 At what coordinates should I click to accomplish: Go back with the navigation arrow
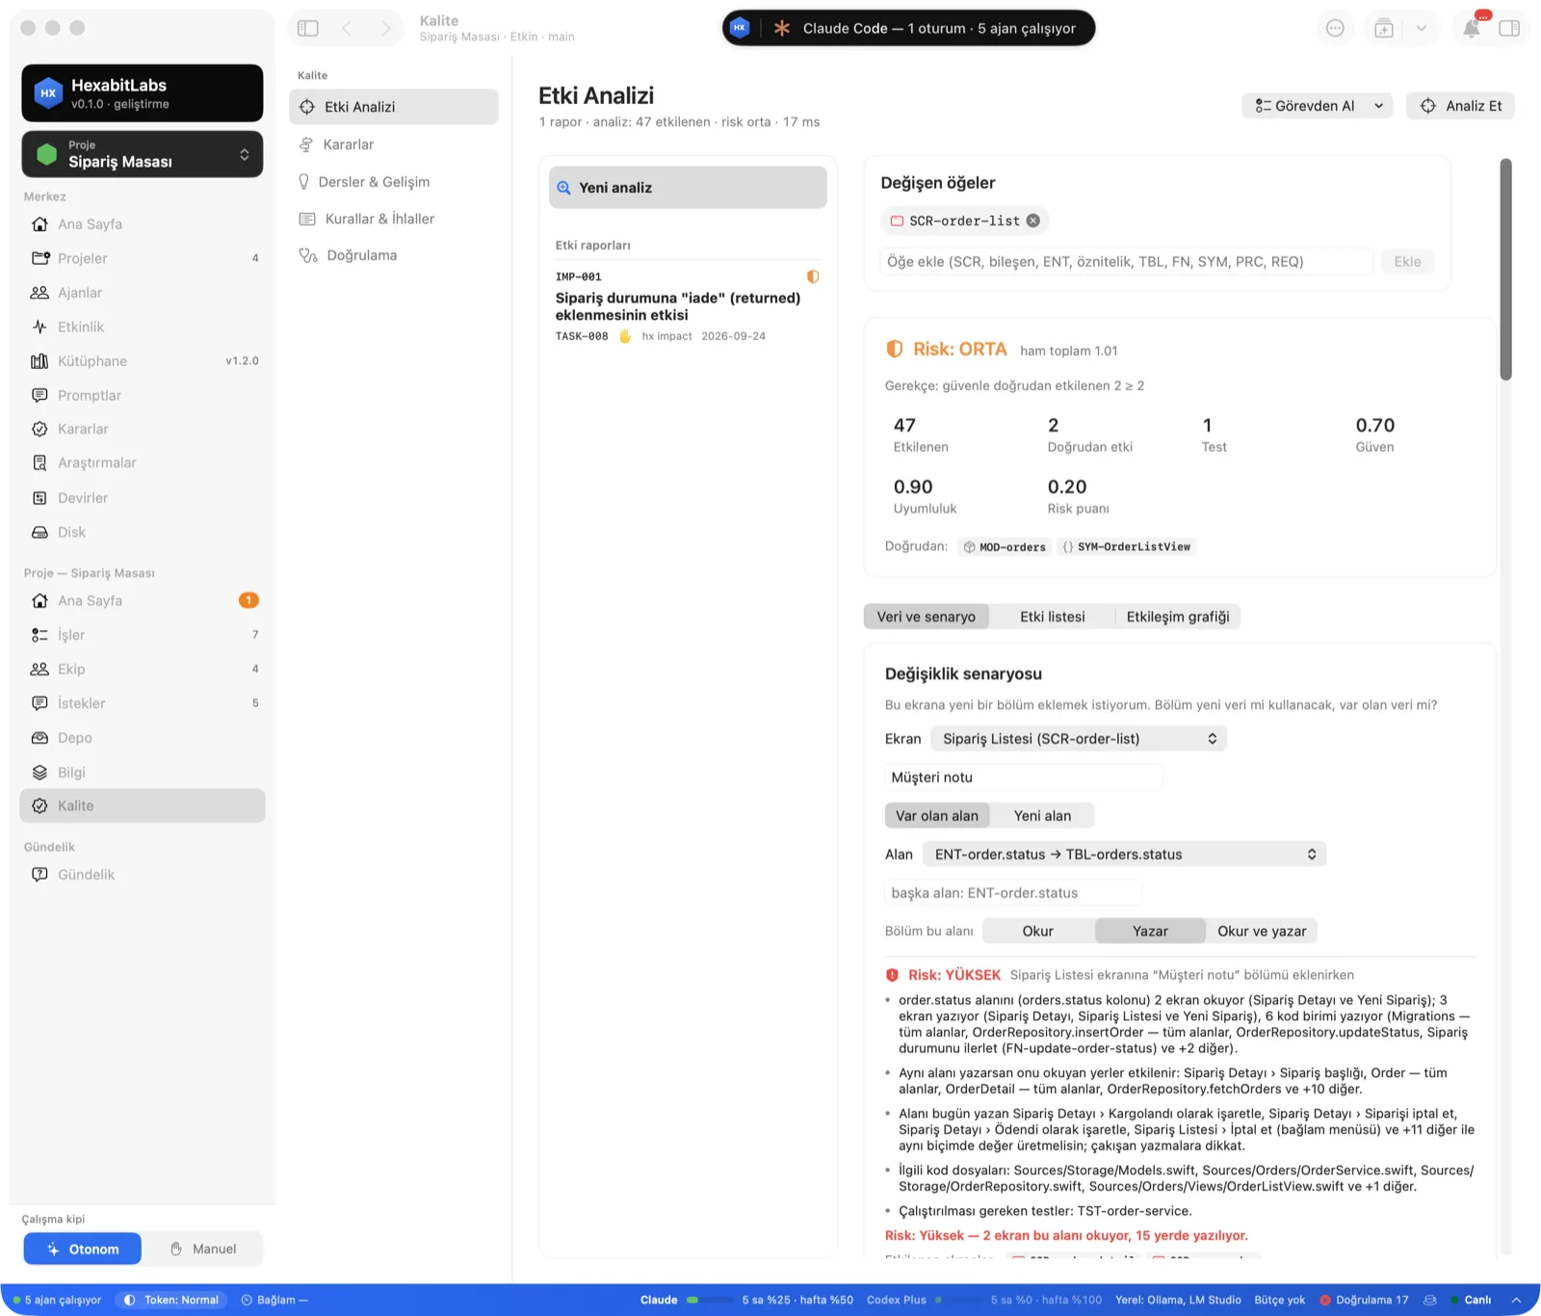(x=347, y=28)
